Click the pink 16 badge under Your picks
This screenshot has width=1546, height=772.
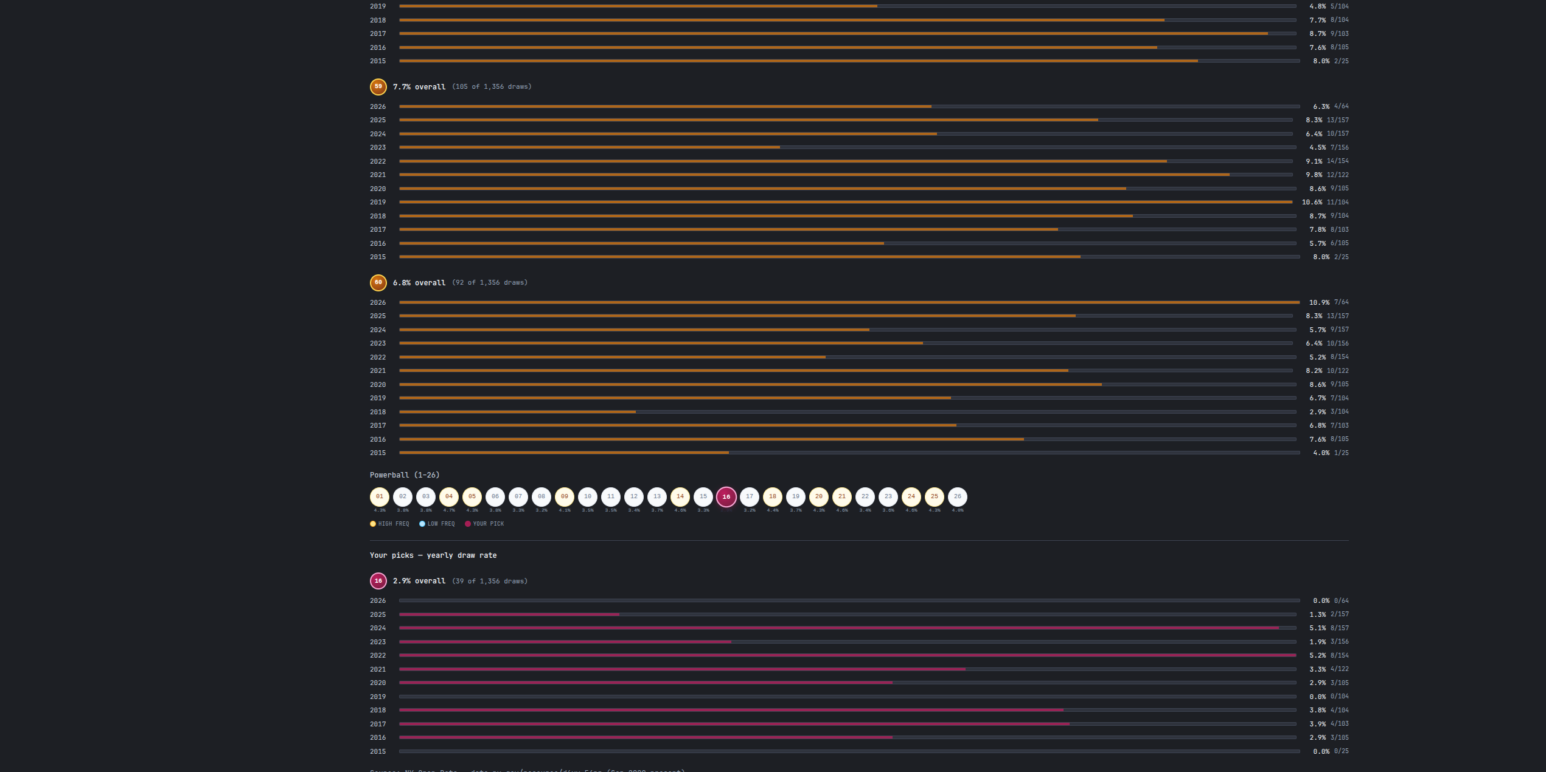click(x=378, y=581)
